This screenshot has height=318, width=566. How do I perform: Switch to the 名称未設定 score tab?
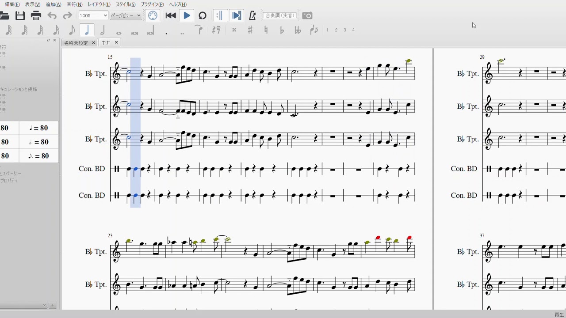tap(76, 43)
